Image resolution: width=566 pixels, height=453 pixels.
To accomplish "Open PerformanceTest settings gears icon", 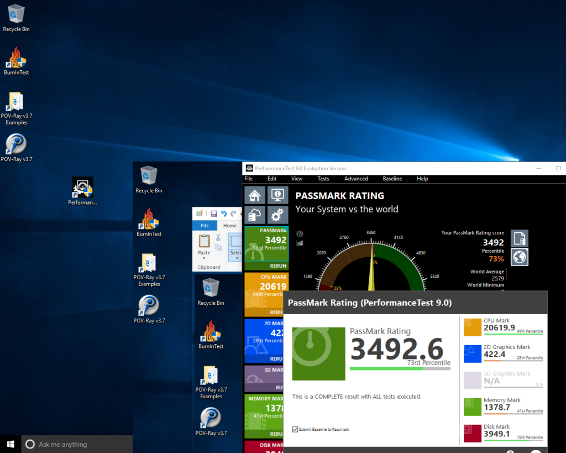I will (277, 215).
